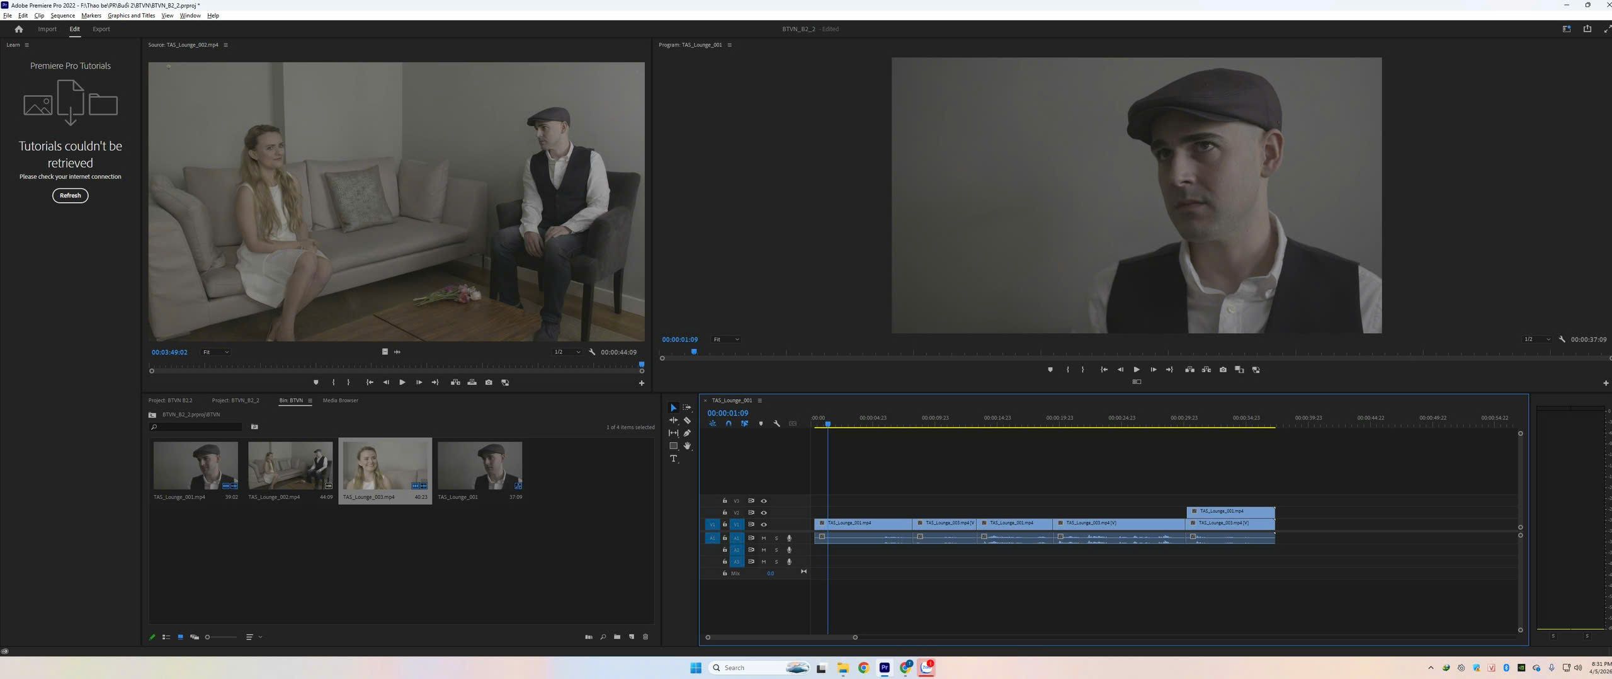
Task: Select the Ripple Edit tool
Action: tap(673, 420)
